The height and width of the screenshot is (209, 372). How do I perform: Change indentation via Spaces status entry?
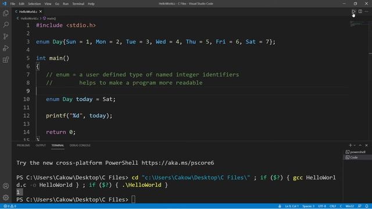pyautogui.click(x=309, y=206)
